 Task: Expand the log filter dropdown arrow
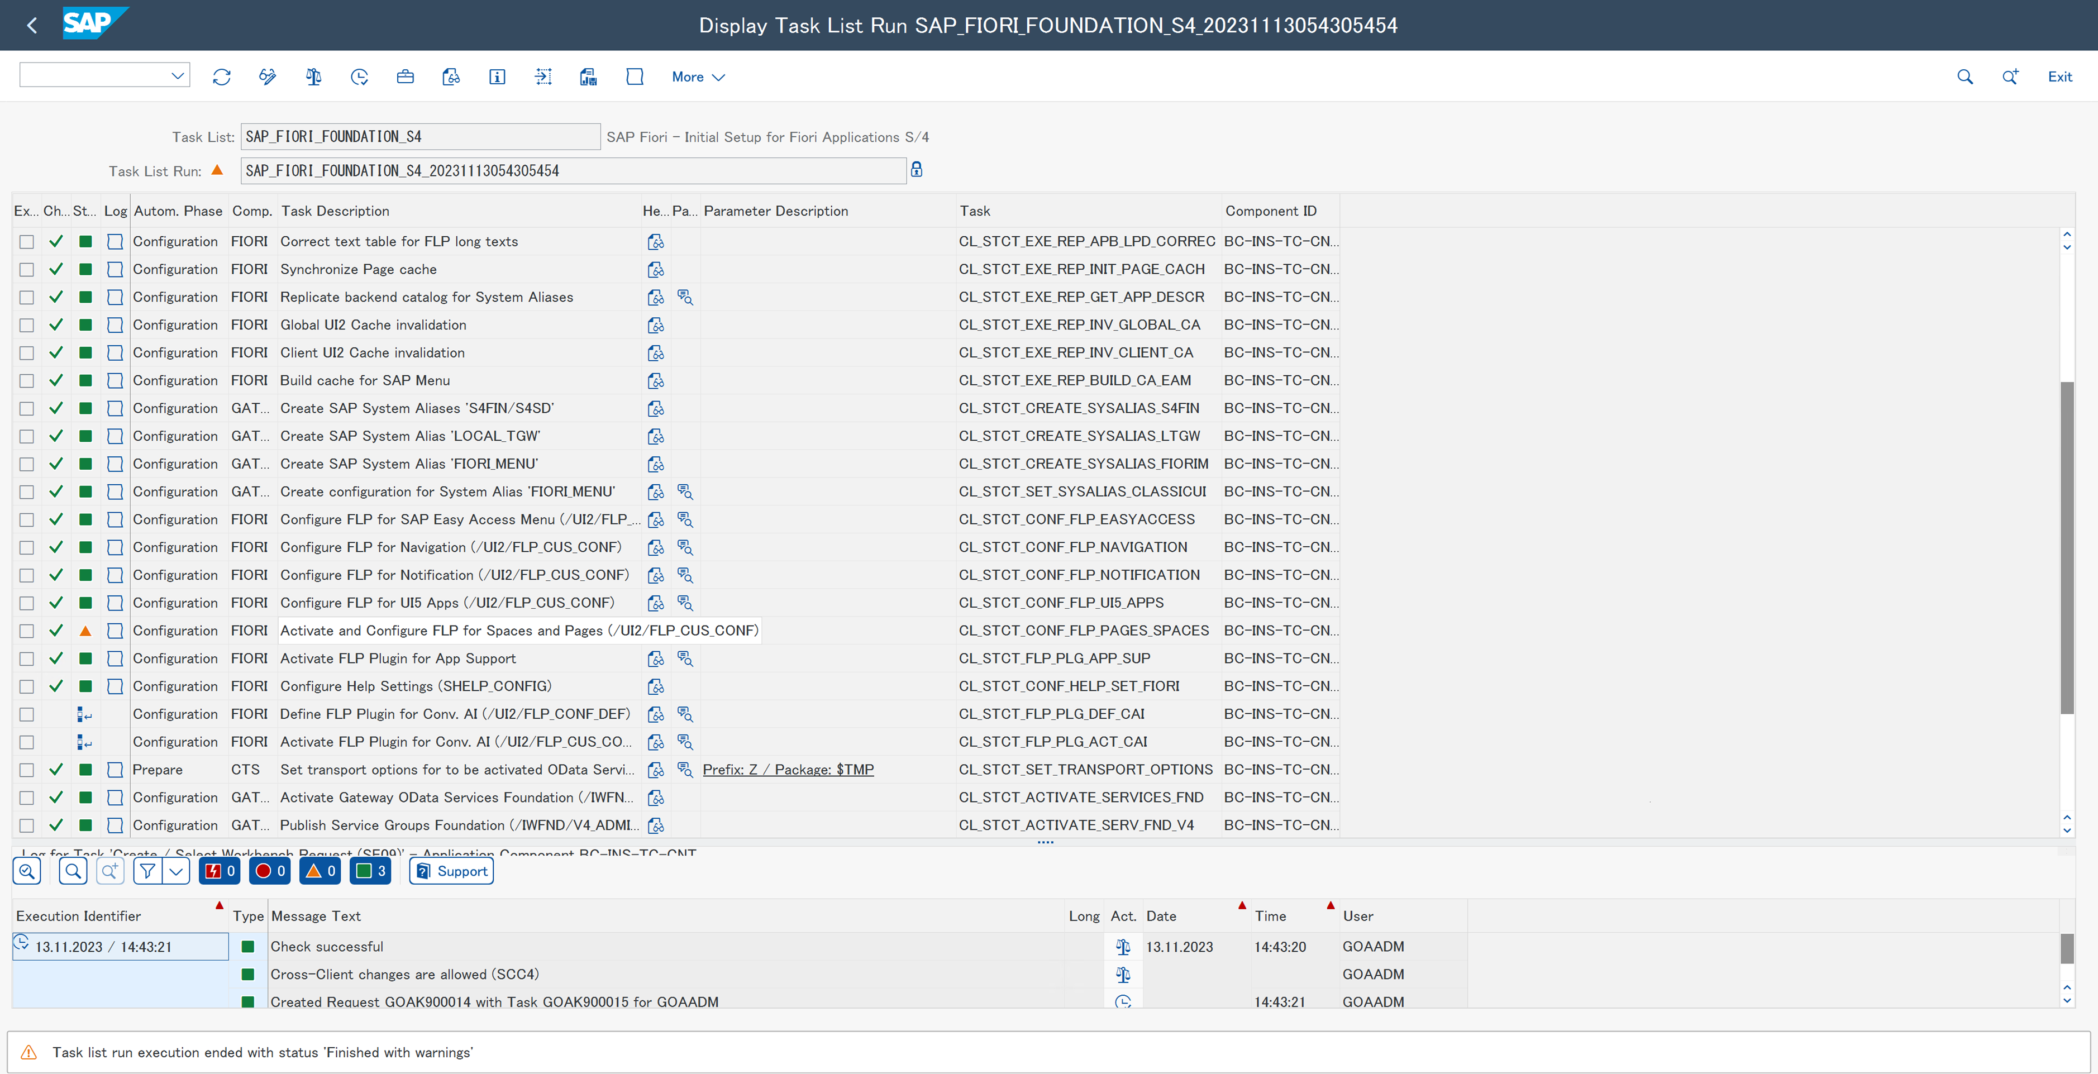click(176, 871)
